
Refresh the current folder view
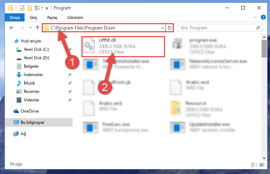click(x=170, y=28)
